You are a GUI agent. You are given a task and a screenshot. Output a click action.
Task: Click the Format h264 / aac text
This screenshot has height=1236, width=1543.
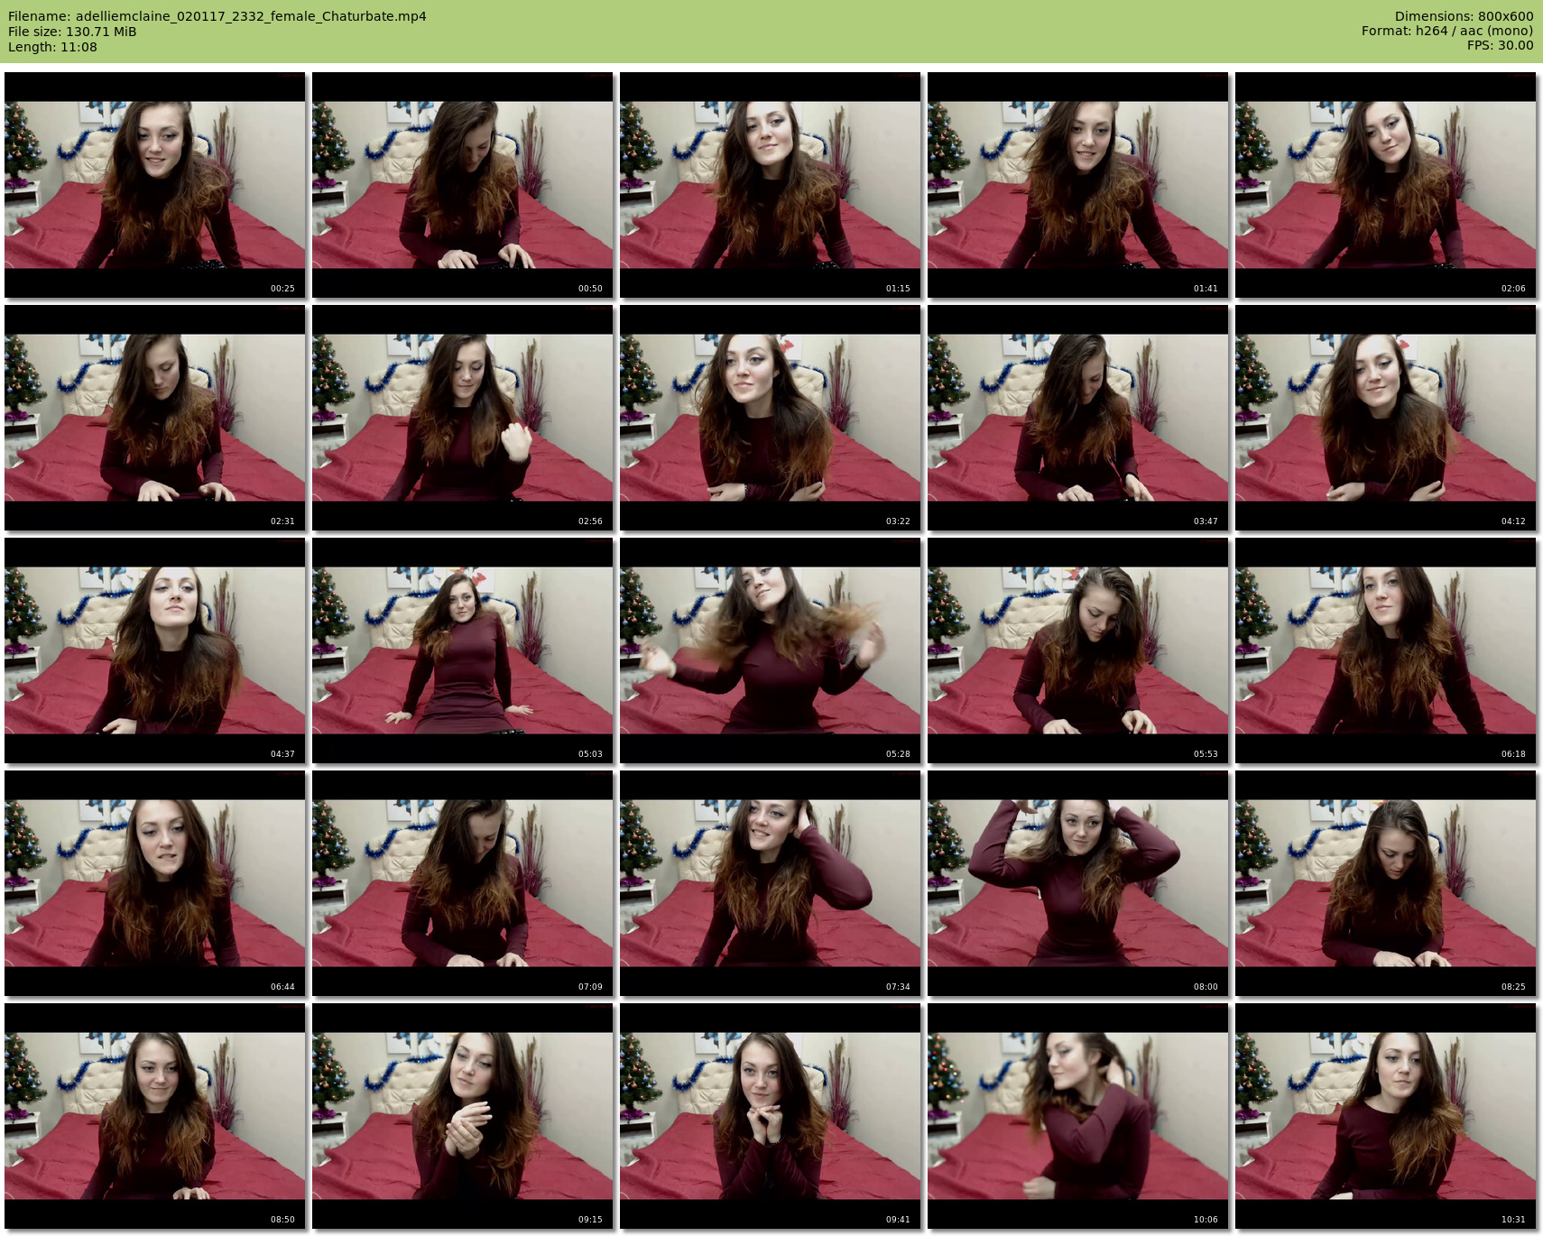coord(1447,31)
